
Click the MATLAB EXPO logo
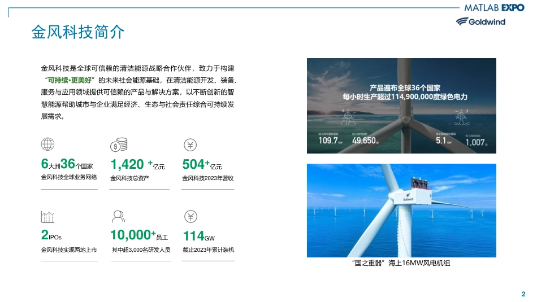494,7
